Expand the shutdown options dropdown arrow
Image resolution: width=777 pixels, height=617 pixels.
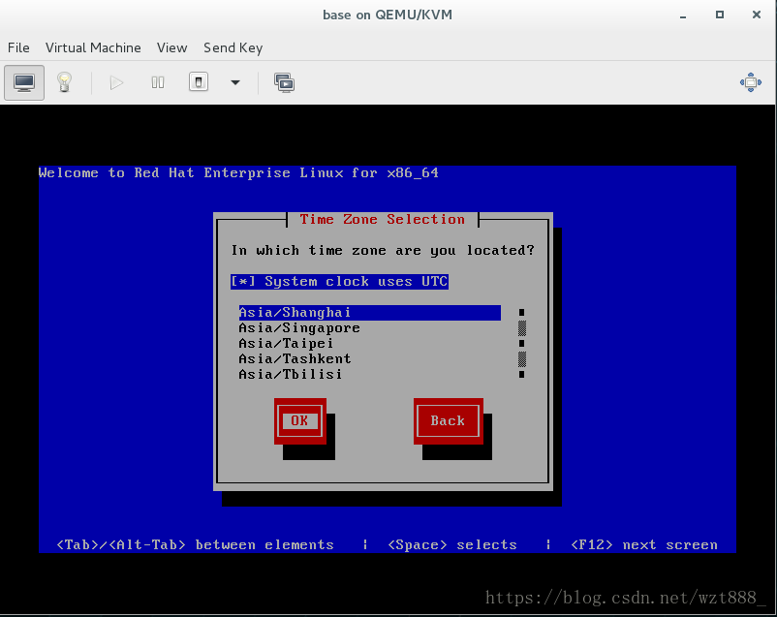235,82
